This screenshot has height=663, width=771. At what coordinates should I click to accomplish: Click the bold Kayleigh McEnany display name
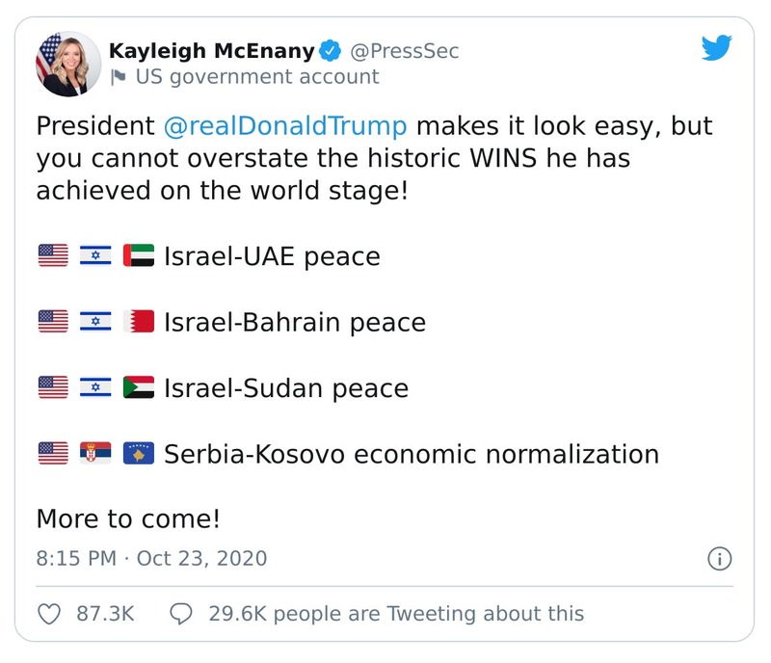[x=214, y=52]
